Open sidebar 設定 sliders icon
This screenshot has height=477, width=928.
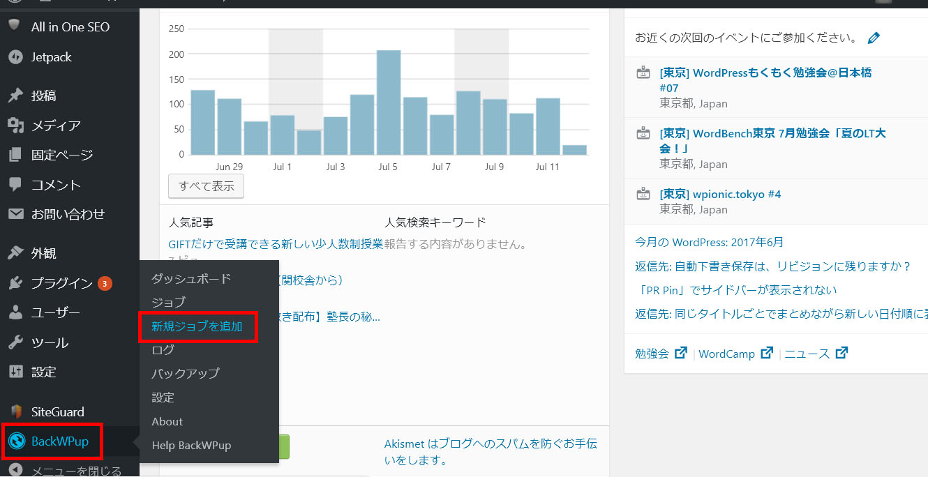(x=15, y=372)
